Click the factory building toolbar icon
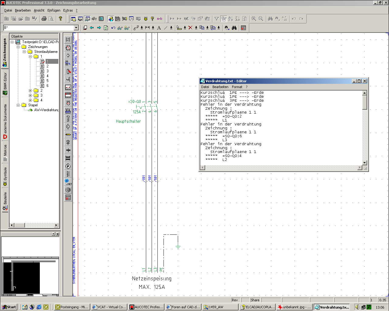 (118, 19)
